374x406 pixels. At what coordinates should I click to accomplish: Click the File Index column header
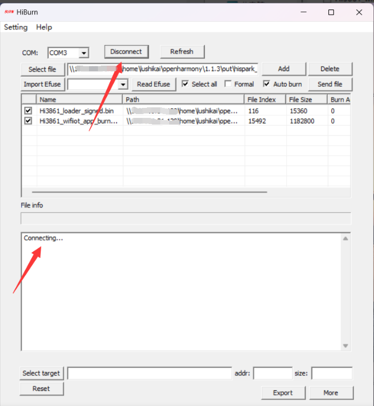[x=265, y=100]
